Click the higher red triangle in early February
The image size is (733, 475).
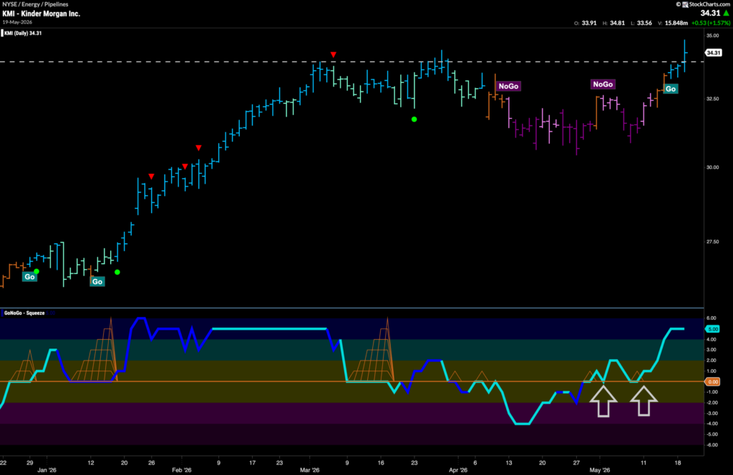[x=199, y=147]
